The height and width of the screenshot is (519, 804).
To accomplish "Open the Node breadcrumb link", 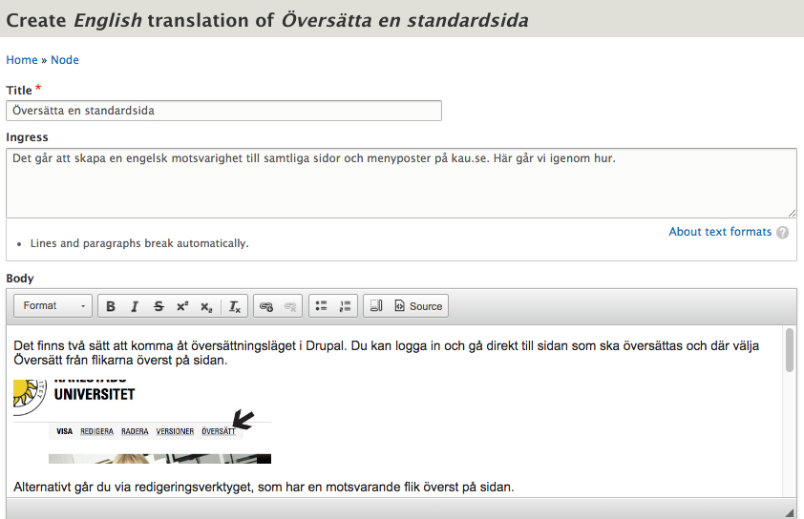I will (x=65, y=60).
